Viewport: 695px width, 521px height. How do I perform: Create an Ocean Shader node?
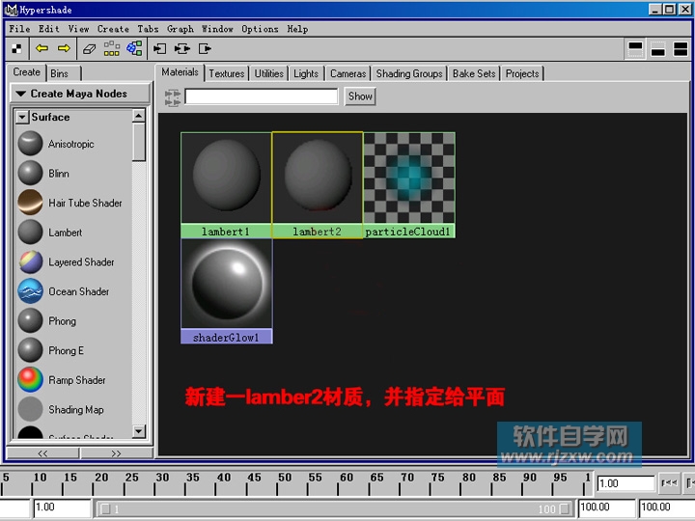[x=64, y=291]
